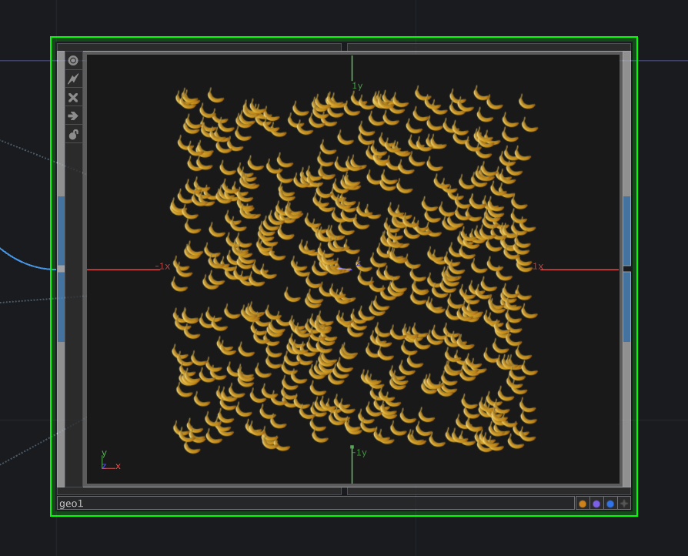The width and height of the screenshot is (688, 556).
Task: Toggle the purple dot flag
Action: pos(596,504)
